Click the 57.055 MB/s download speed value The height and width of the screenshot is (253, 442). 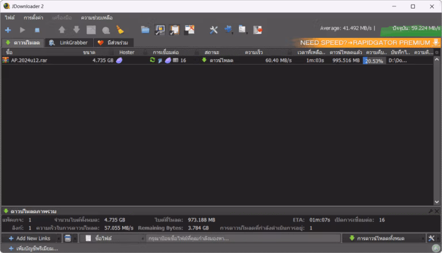(x=119, y=228)
